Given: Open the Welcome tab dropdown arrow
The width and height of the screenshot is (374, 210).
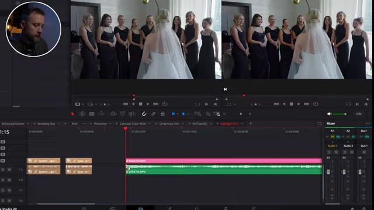Looking at the screenshot, I should (x=110, y=124).
